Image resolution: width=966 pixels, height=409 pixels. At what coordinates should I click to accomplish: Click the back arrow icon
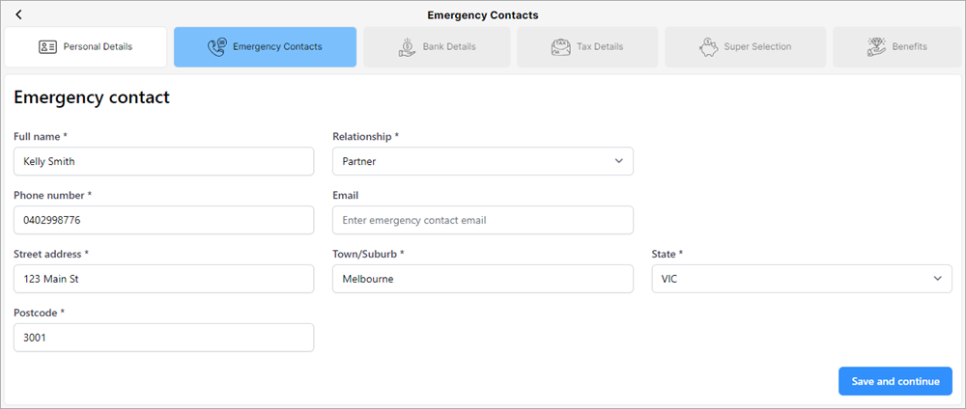point(18,14)
